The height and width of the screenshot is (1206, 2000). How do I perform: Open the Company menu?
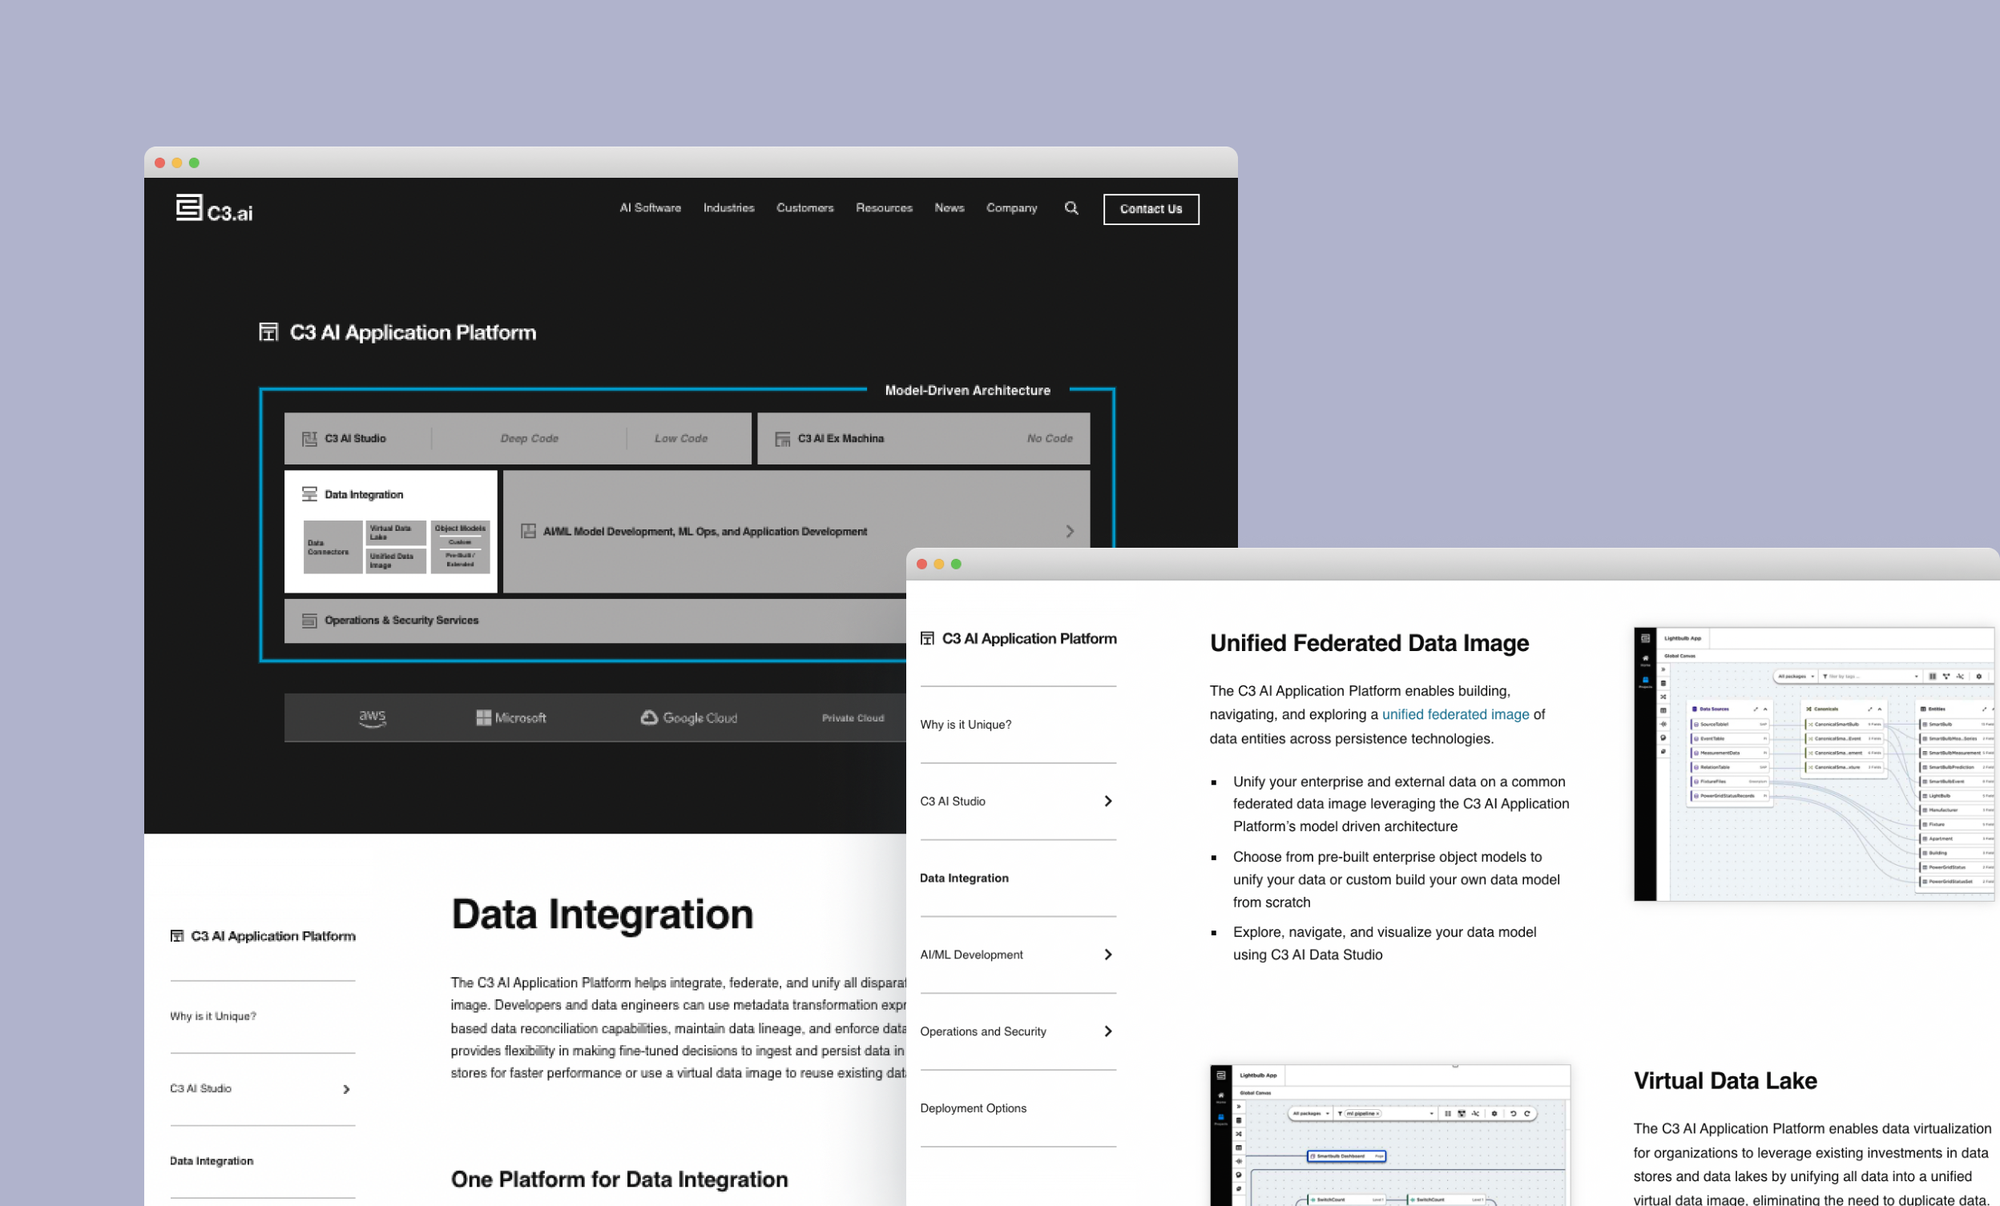pos(1011,208)
